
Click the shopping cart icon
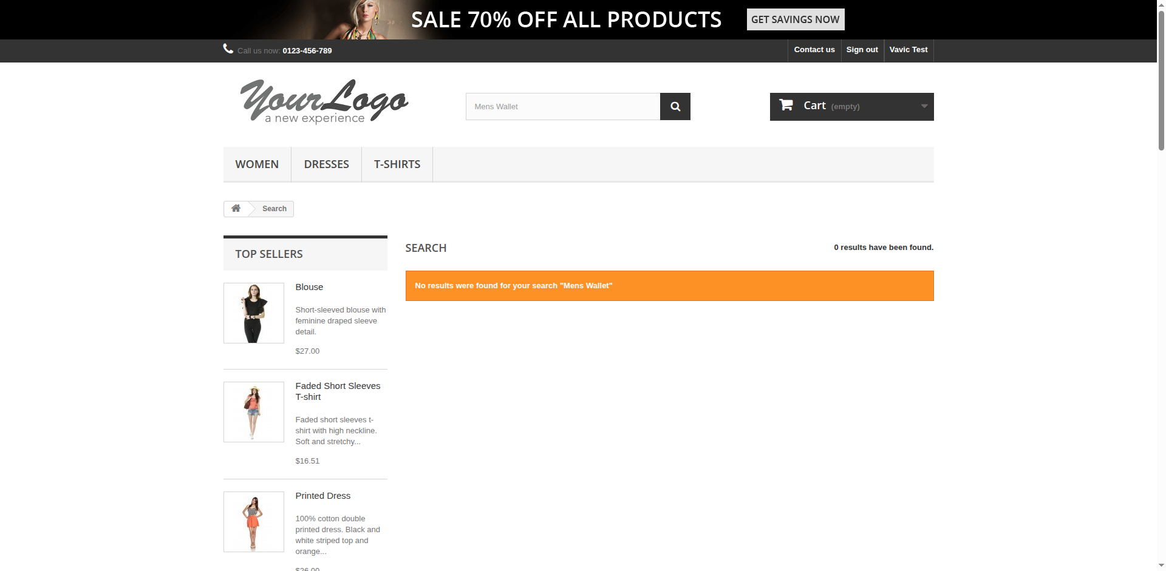(786, 105)
